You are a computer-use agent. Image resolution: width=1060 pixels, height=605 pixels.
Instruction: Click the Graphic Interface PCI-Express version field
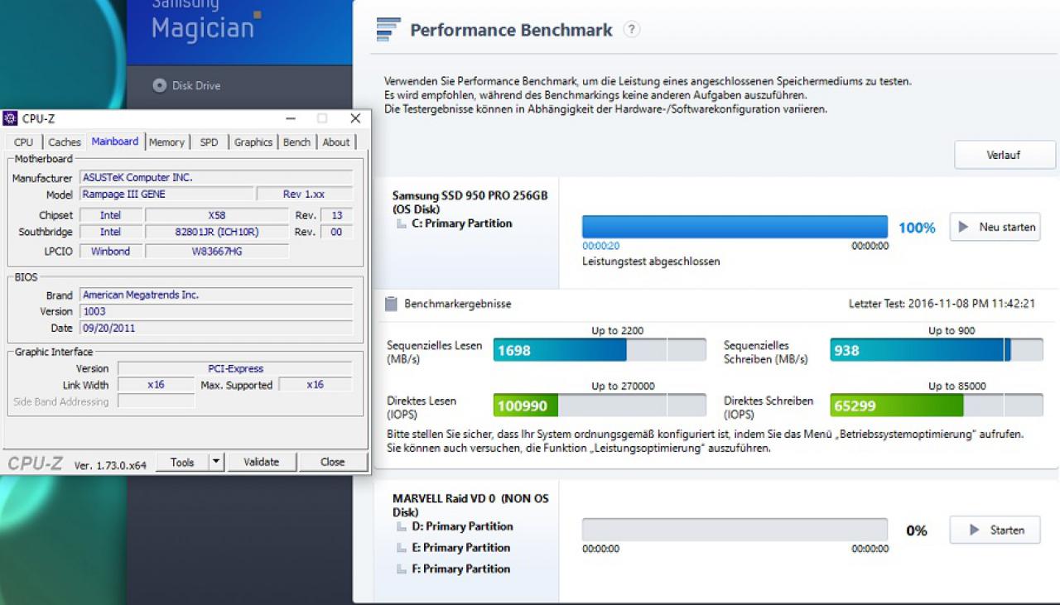(x=235, y=368)
